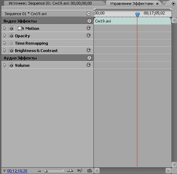Toggle the Volume effect on or off
The width and height of the screenshot is (177, 174).
pos(11,65)
